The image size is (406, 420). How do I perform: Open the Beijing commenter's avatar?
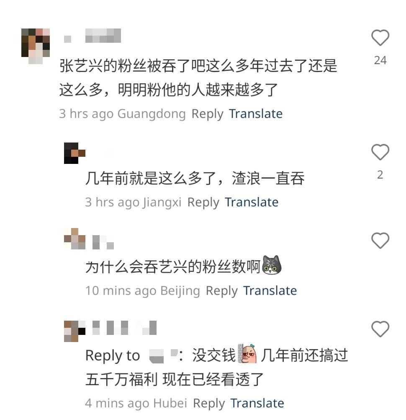click(75, 239)
